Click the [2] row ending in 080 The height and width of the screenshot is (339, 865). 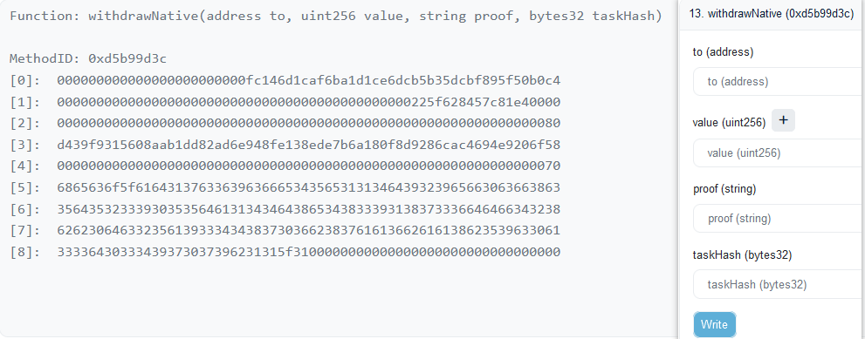click(x=285, y=123)
